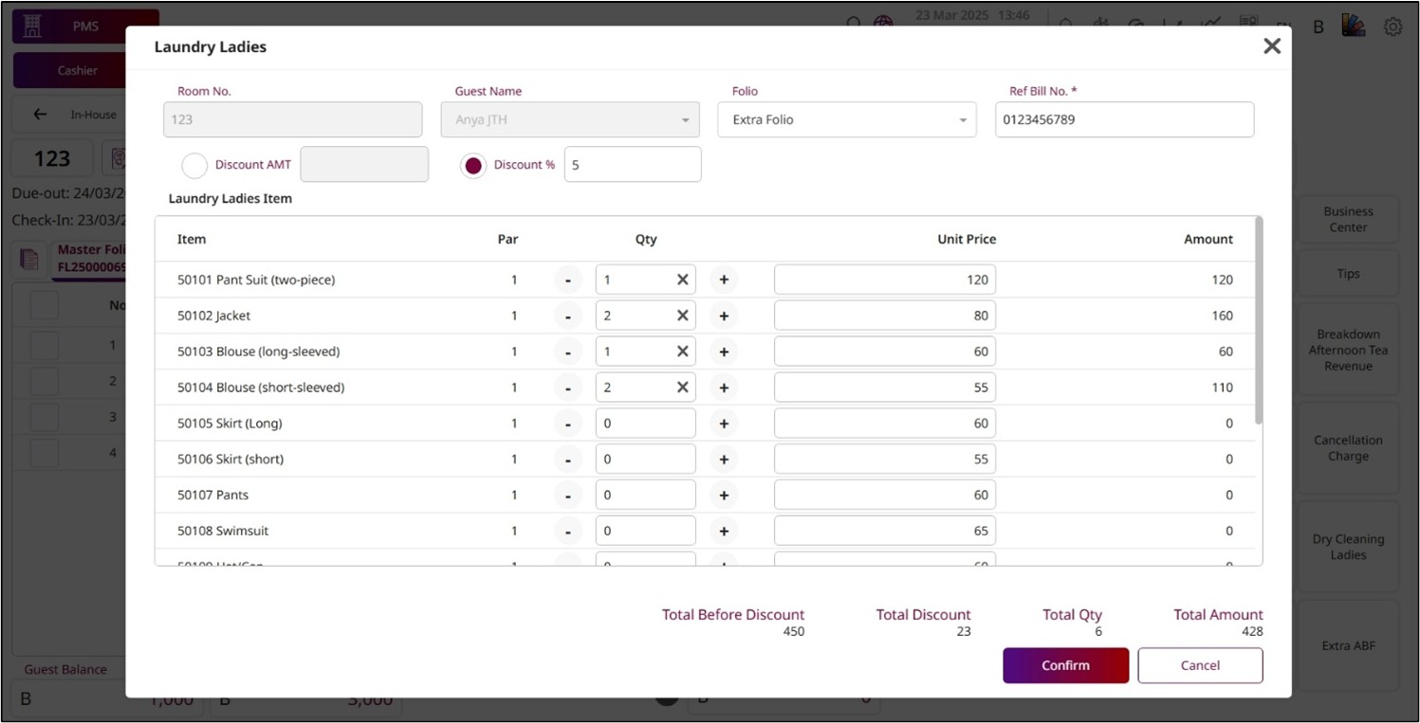Click the Jacket unit price field

click(884, 316)
